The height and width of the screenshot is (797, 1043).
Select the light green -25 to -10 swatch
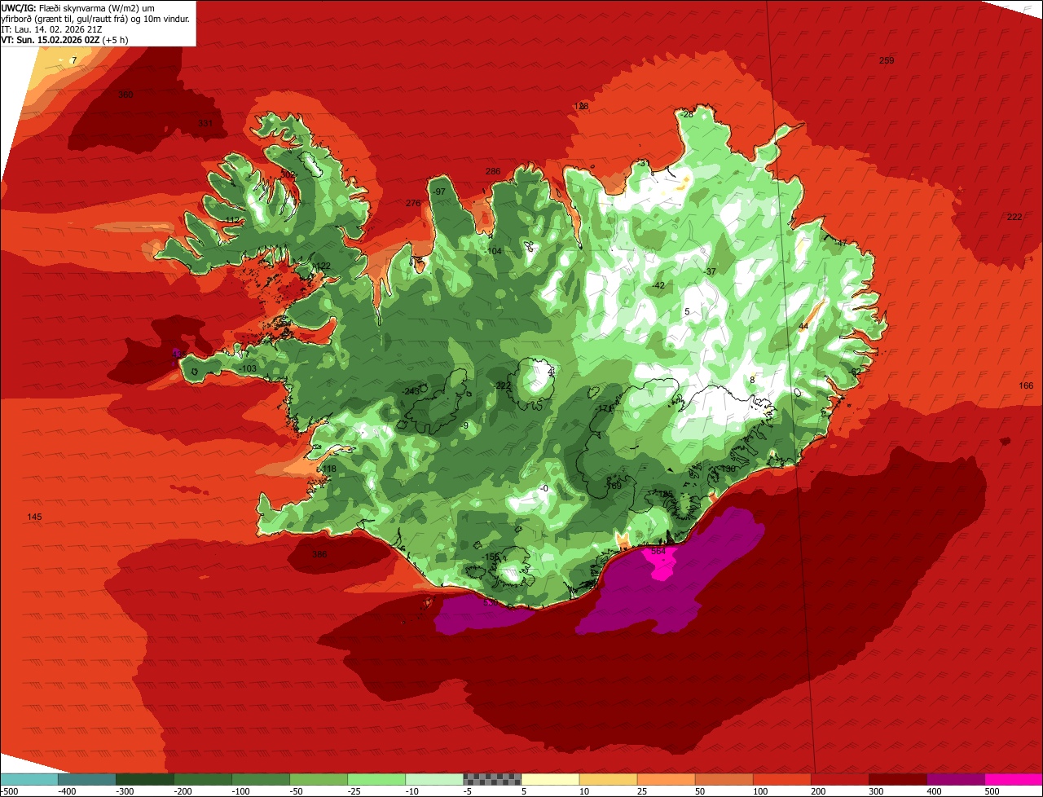pyautogui.click(x=376, y=779)
